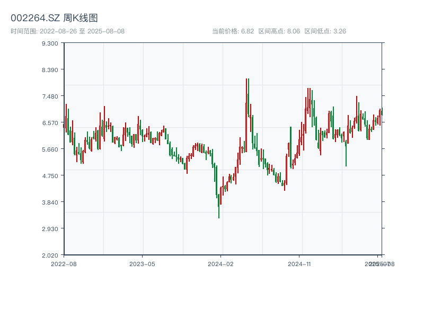Click the 区间高点 8.06 label
424x318 pixels.
(x=279, y=31)
